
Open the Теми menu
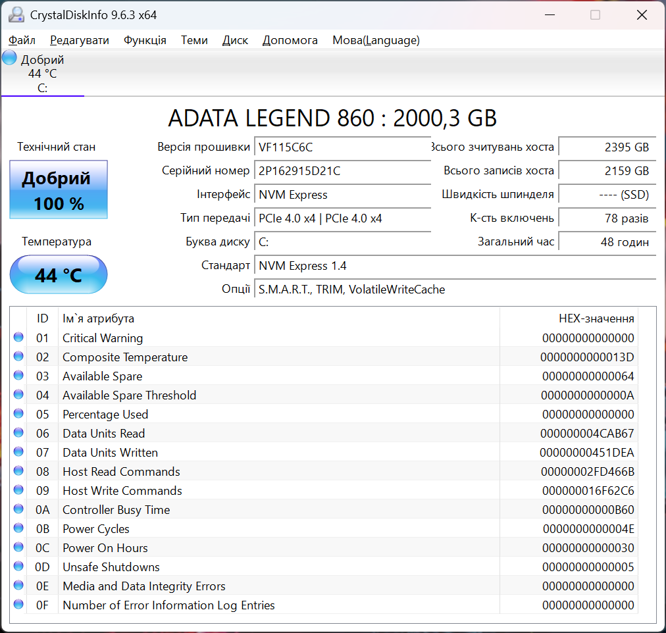[194, 40]
